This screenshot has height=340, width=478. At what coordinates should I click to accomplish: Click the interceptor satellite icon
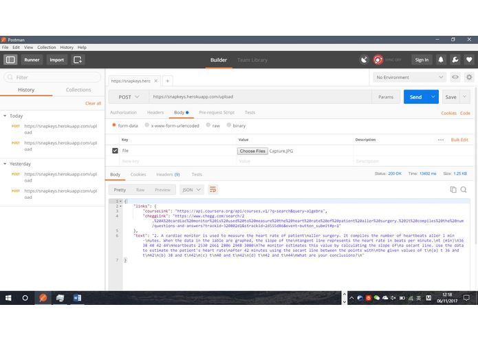point(364,60)
